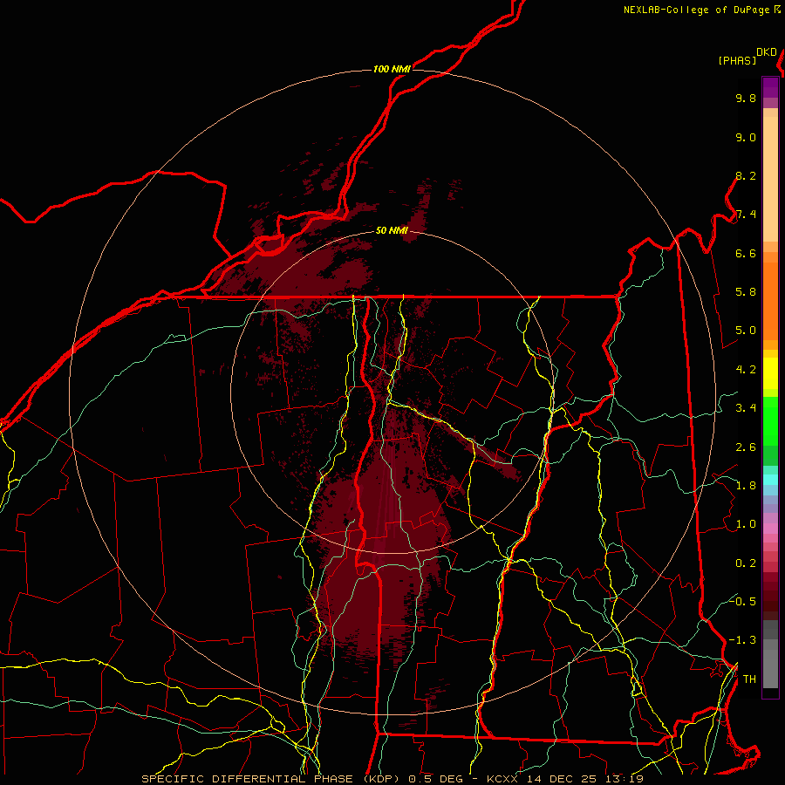Click the yellow color band in the legend

(x=770, y=373)
